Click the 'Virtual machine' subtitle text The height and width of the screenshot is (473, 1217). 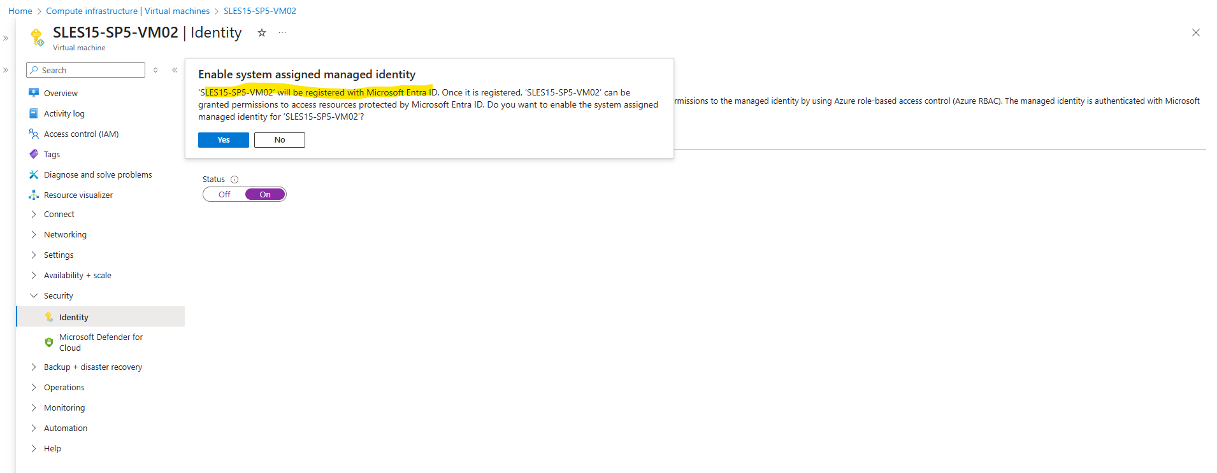(x=79, y=48)
